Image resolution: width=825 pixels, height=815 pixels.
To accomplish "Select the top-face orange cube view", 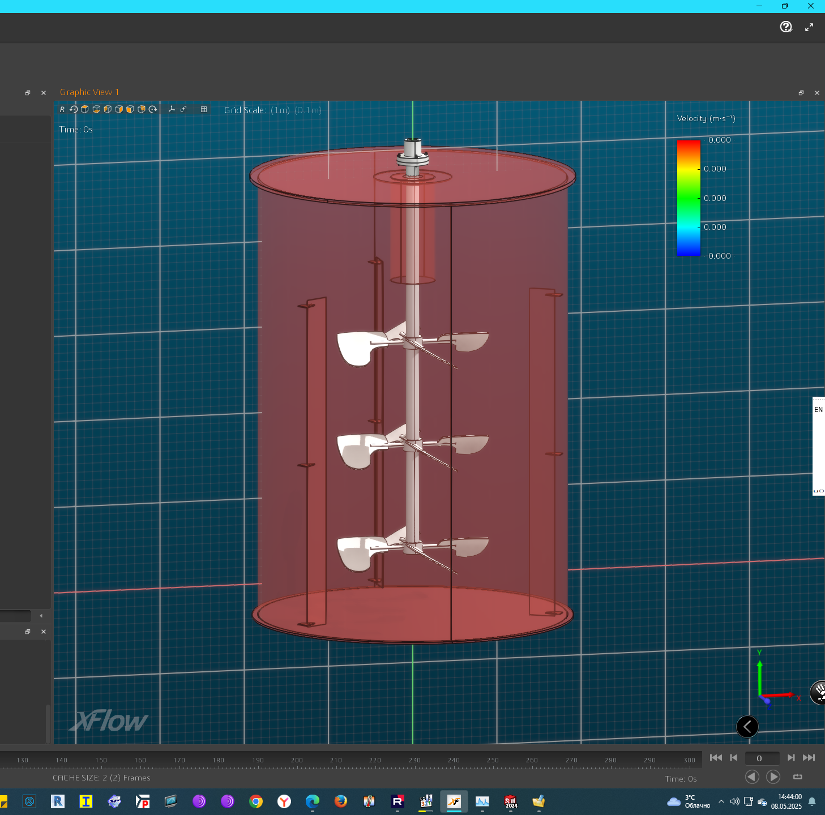I will click(x=85, y=110).
